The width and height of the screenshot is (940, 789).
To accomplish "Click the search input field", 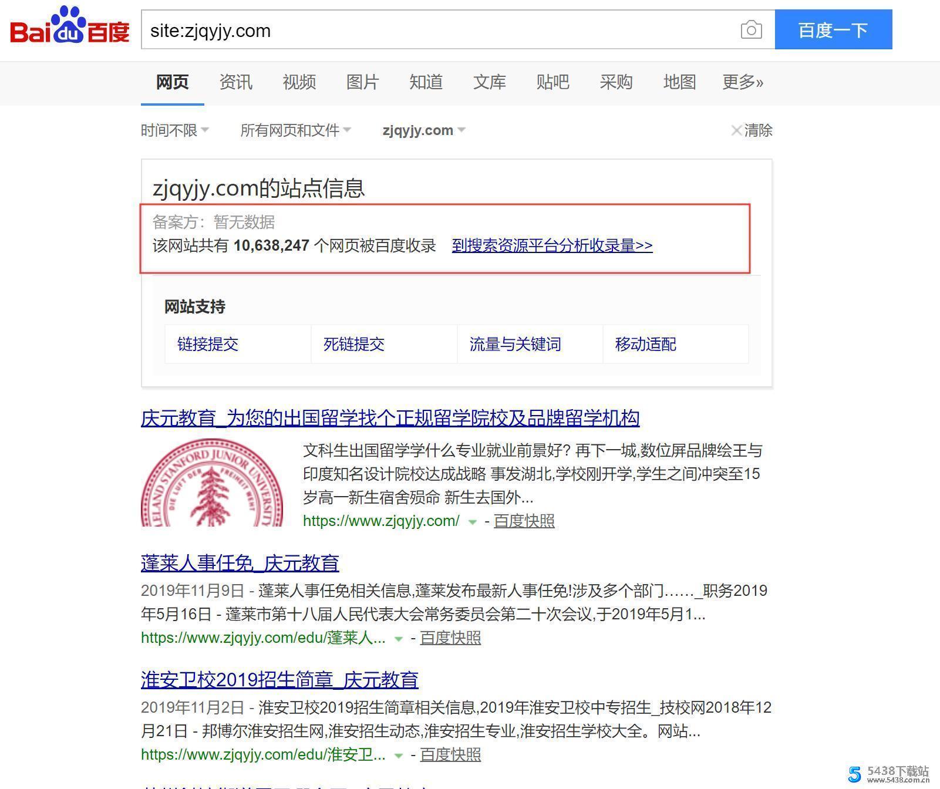I will pos(411,30).
